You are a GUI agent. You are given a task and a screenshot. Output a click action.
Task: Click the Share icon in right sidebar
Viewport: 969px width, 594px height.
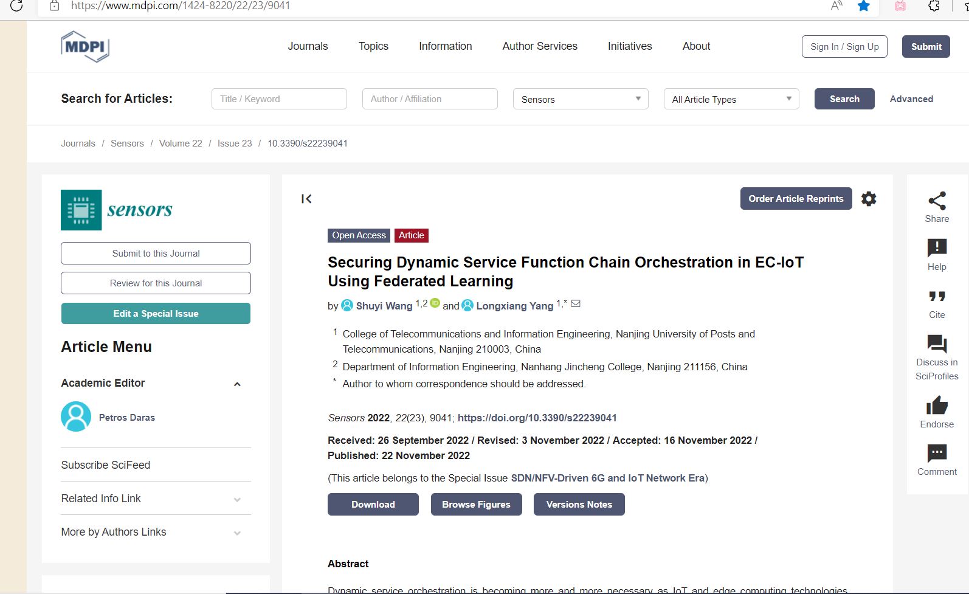click(937, 201)
